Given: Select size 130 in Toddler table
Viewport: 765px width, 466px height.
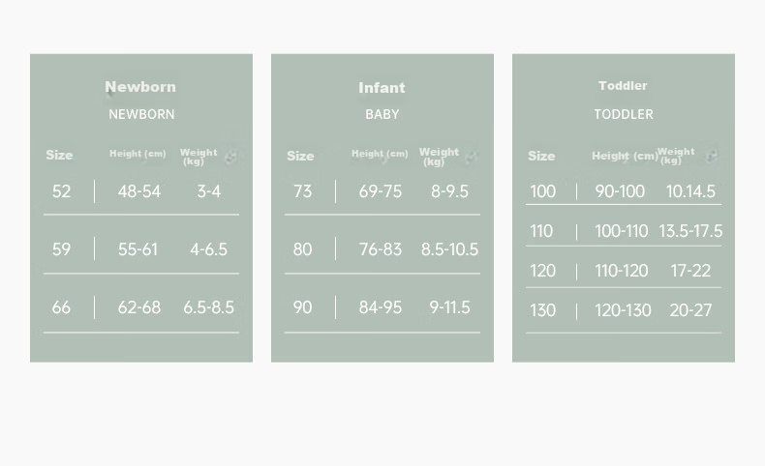Looking at the screenshot, I should click(542, 310).
